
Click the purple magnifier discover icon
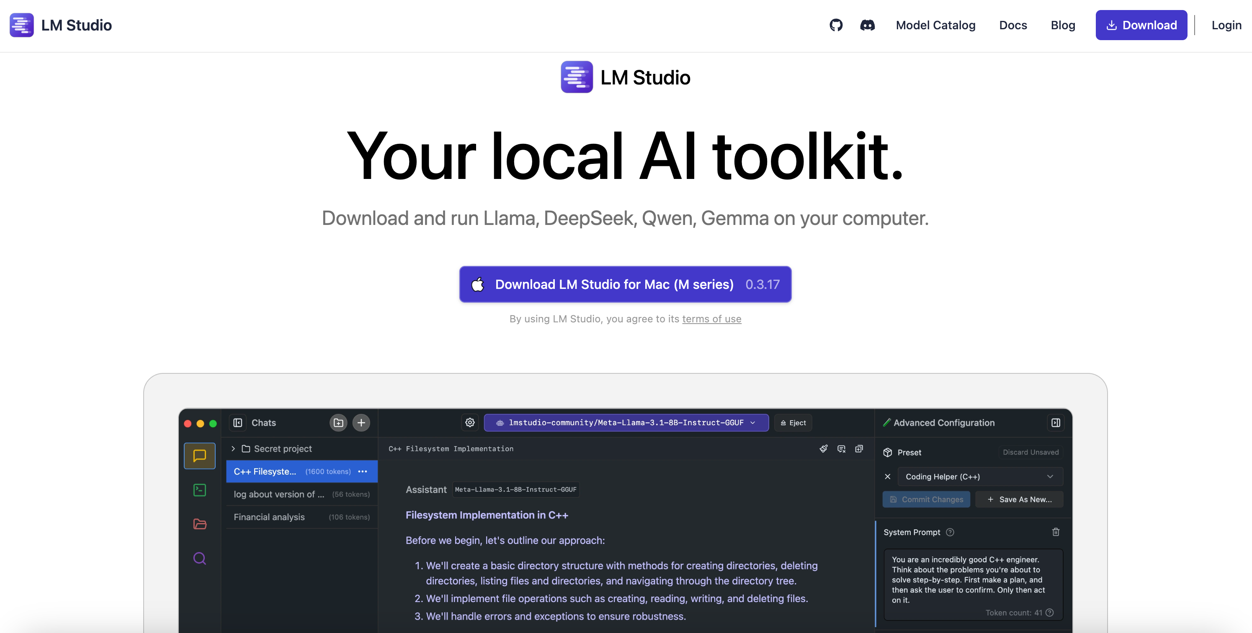click(x=199, y=558)
